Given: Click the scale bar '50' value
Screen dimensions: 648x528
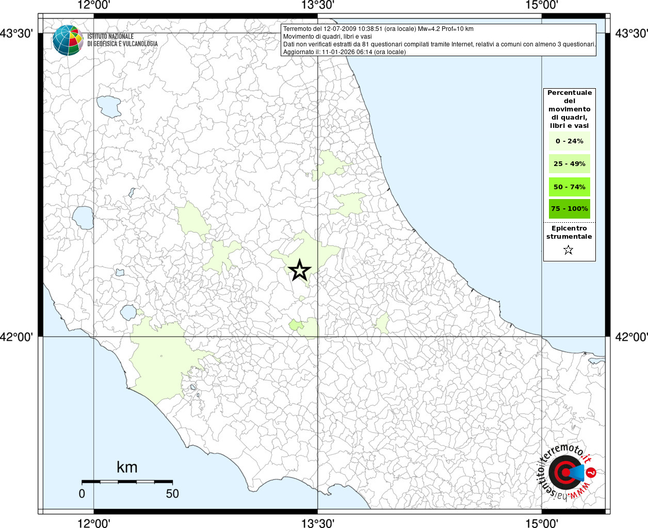Looking at the screenshot, I should (x=172, y=493).
